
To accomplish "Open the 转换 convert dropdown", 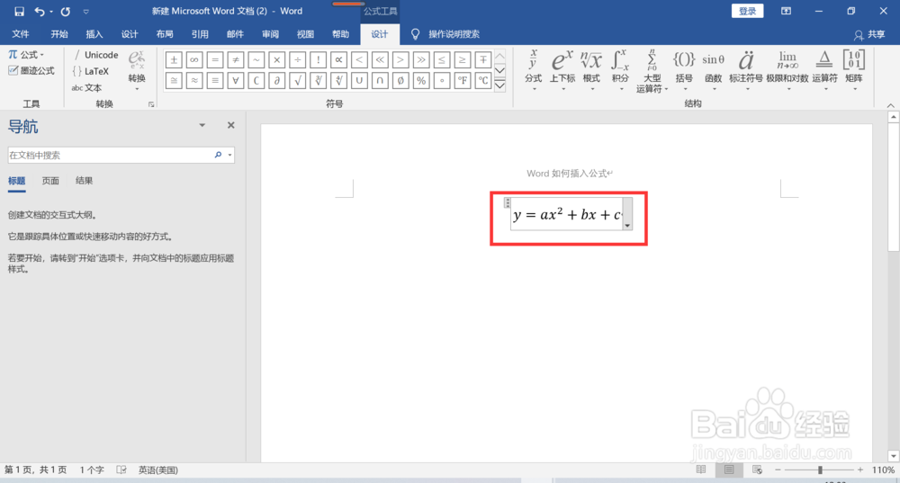I will click(x=137, y=70).
